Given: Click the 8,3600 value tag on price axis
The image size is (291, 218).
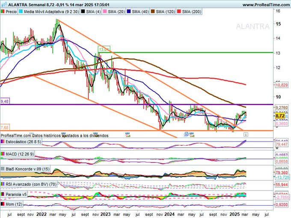Looking at the screenshot, I should [x=282, y=124].
